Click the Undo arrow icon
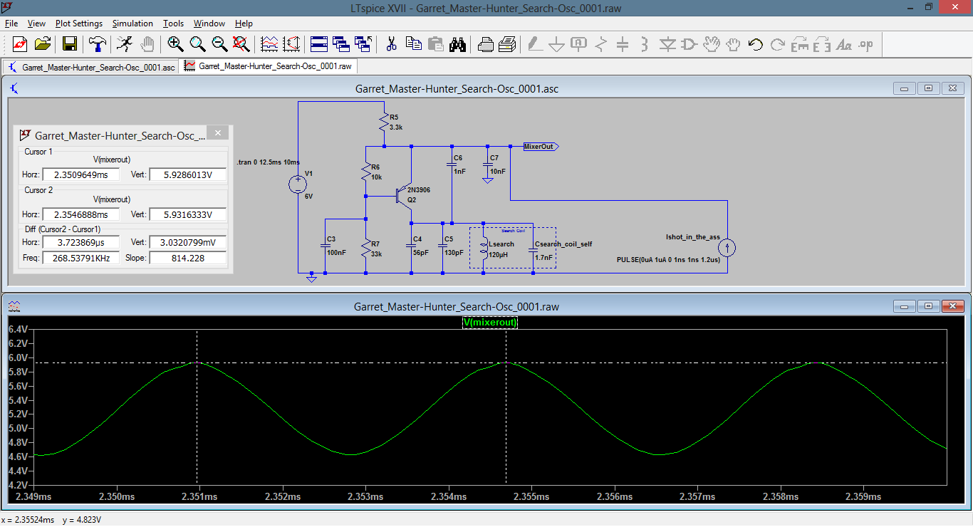This screenshot has width=973, height=527. (756, 44)
